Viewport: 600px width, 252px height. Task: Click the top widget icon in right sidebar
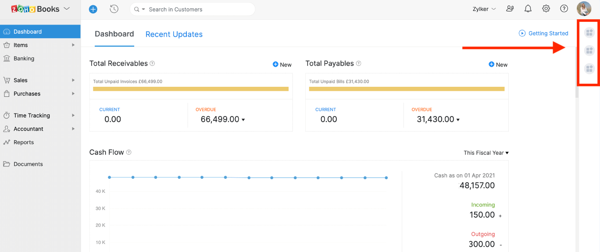click(589, 32)
